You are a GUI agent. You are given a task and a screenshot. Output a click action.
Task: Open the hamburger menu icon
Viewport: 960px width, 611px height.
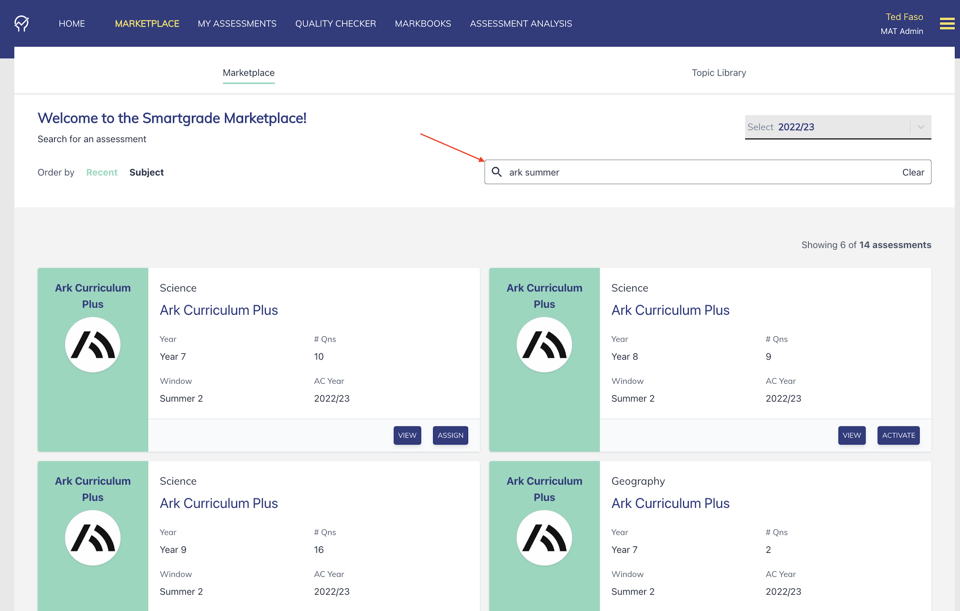coord(947,24)
